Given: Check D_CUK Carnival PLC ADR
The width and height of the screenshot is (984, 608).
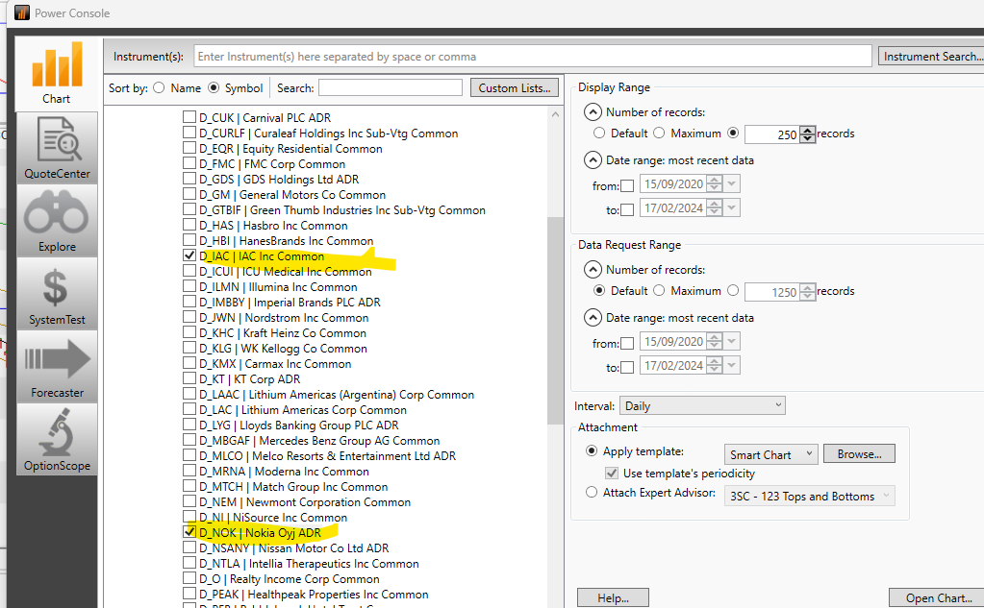Looking at the screenshot, I should coord(189,116).
